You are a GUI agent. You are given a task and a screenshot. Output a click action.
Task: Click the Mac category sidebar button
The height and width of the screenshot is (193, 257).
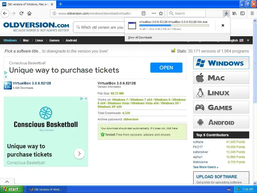click(221, 78)
